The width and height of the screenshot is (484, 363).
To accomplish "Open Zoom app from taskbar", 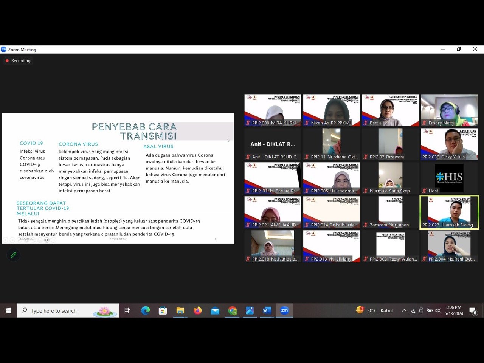I will pyautogui.click(x=284, y=310).
